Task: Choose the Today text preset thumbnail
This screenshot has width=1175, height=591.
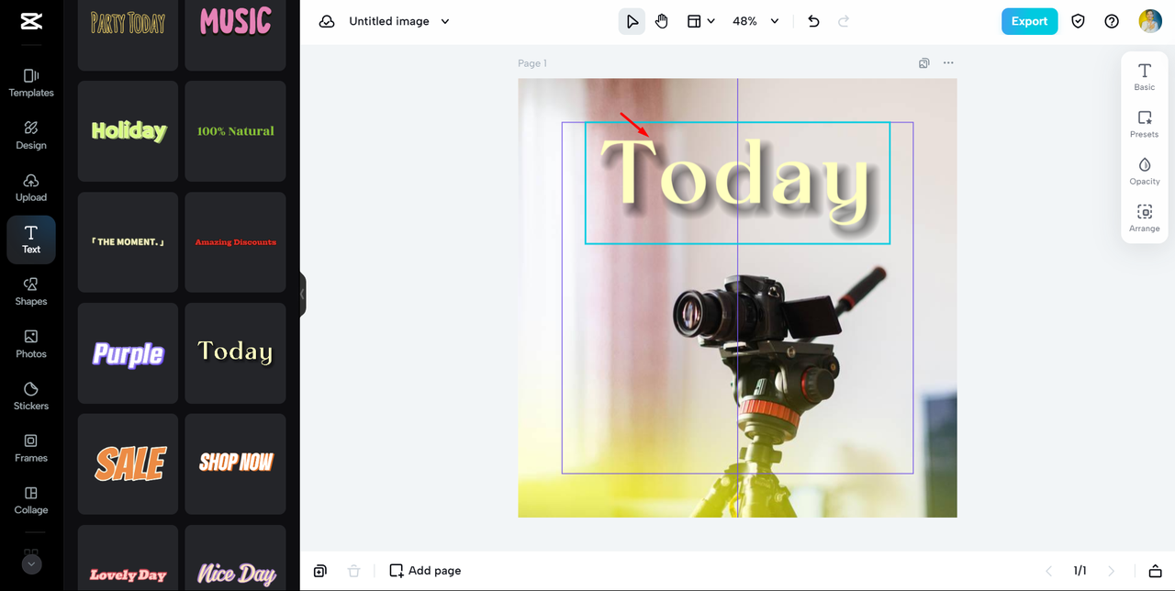Action: (235, 353)
